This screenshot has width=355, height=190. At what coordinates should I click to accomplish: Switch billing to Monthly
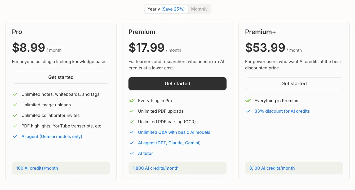click(199, 9)
